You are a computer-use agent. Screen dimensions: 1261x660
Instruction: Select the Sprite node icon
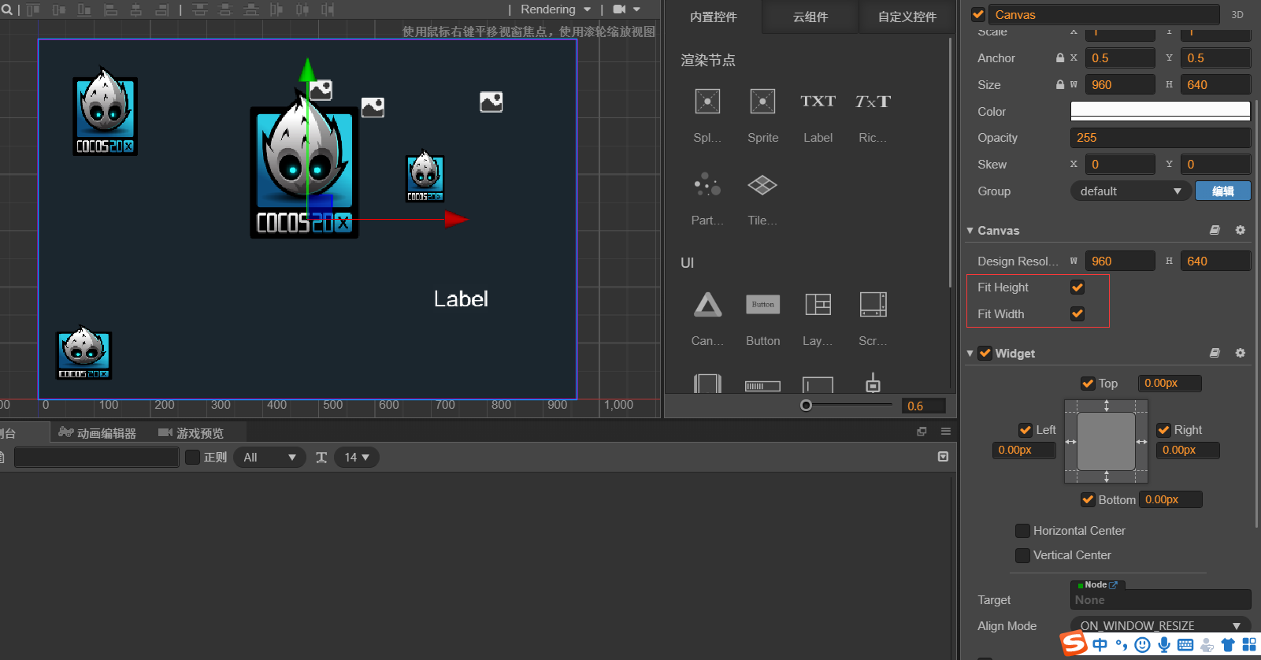(762, 102)
